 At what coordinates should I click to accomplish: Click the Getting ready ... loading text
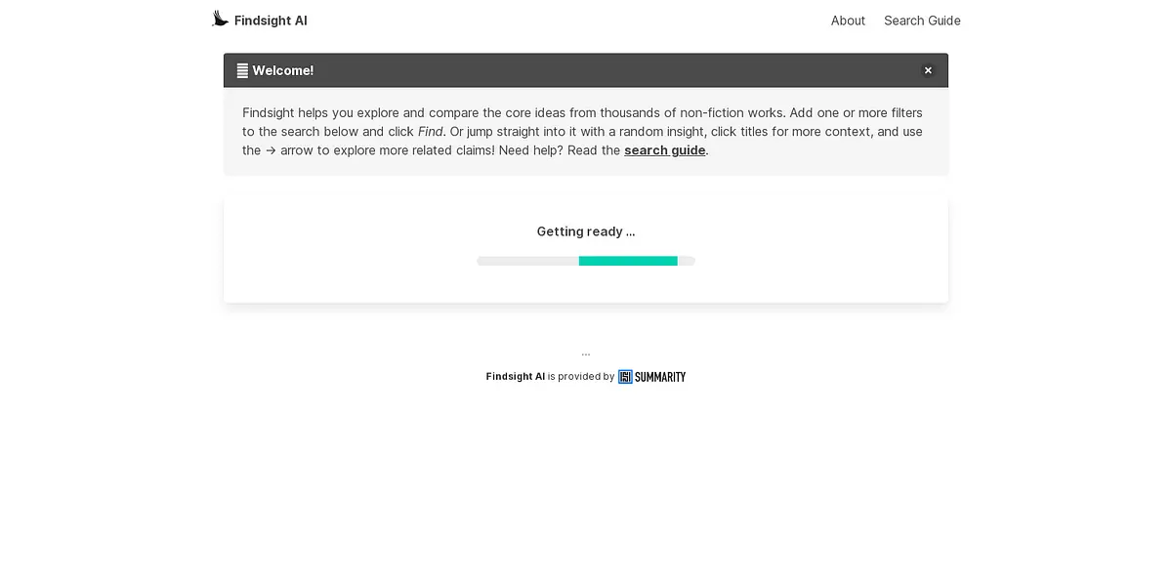click(x=586, y=231)
